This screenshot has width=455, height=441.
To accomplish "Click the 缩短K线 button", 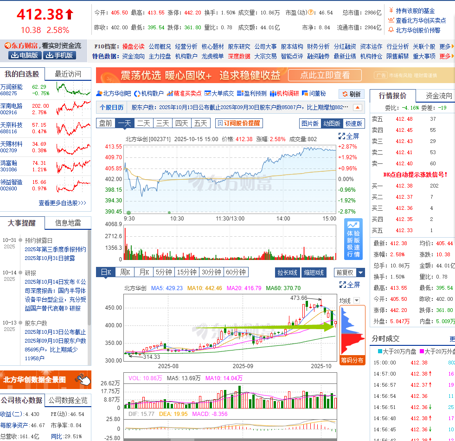I will (314, 272).
